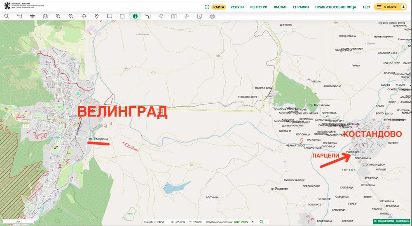Click the zoom out magnifier icon
This screenshot has height=226, width=412.
click(x=71, y=16)
